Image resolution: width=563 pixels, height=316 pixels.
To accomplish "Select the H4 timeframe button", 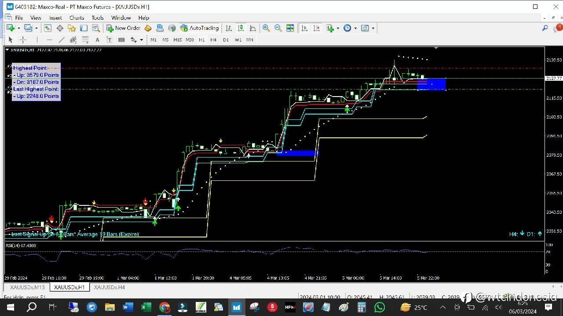I will (213, 40).
